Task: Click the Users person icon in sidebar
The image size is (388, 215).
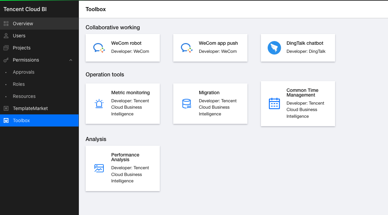Action: 6,36
